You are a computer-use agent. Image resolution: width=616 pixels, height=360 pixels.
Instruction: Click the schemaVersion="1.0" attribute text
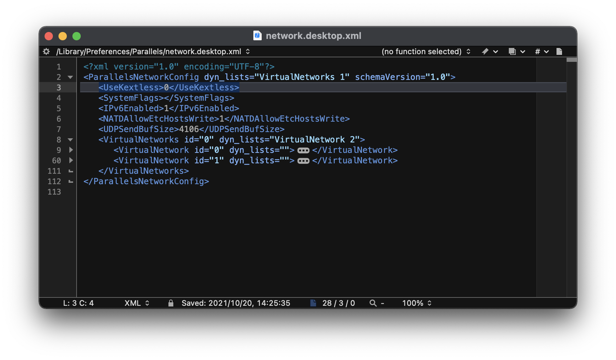point(403,77)
